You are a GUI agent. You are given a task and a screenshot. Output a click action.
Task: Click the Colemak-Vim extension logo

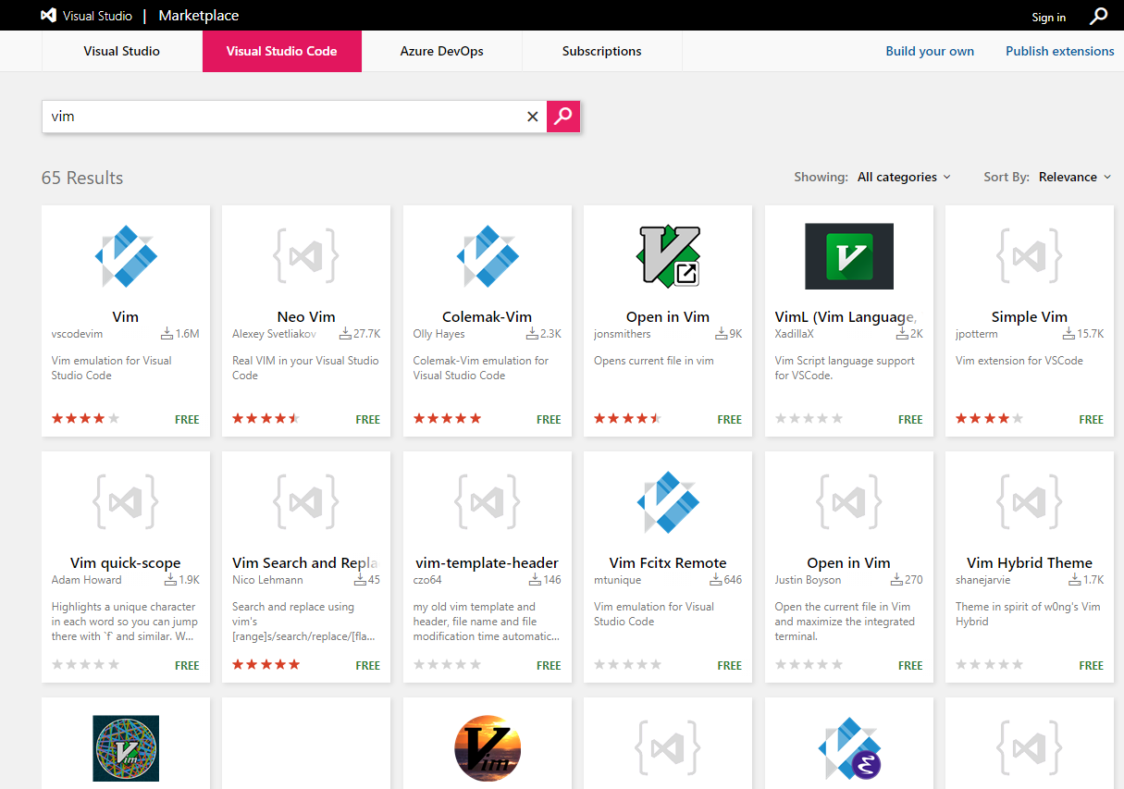tap(488, 256)
